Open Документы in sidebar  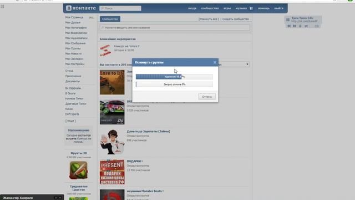(73, 81)
